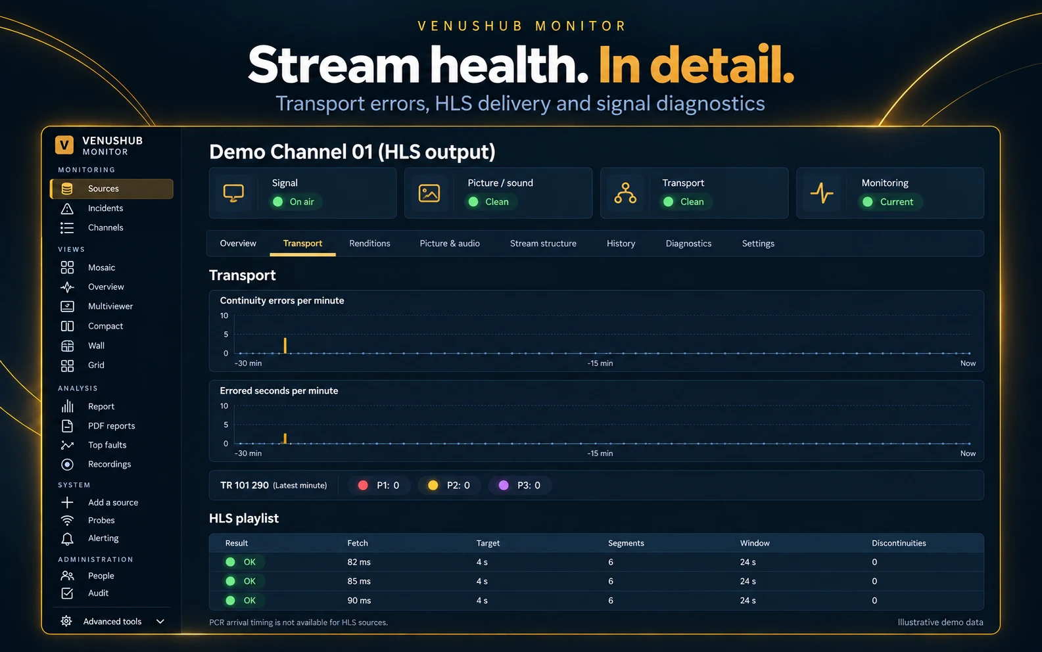
Task: Click the Add a source plus icon
Action: (x=67, y=502)
